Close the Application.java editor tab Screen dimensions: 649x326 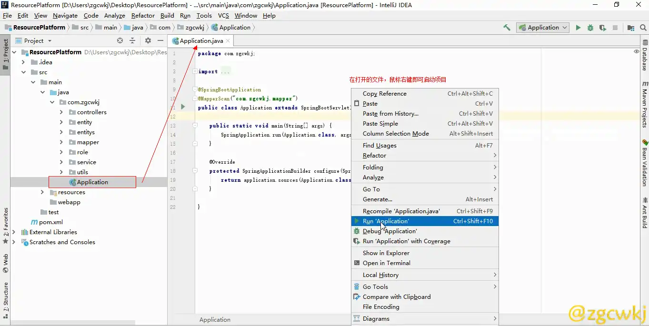click(x=228, y=41)
